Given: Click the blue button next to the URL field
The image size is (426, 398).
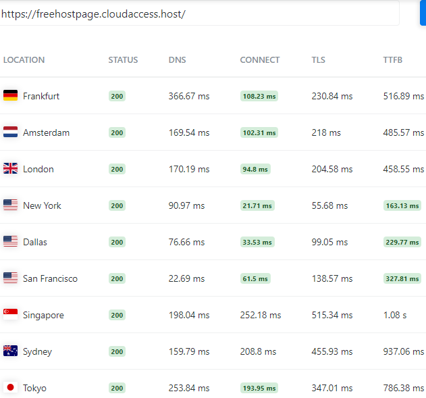Looking at the screenshot, I should [423, 14].
